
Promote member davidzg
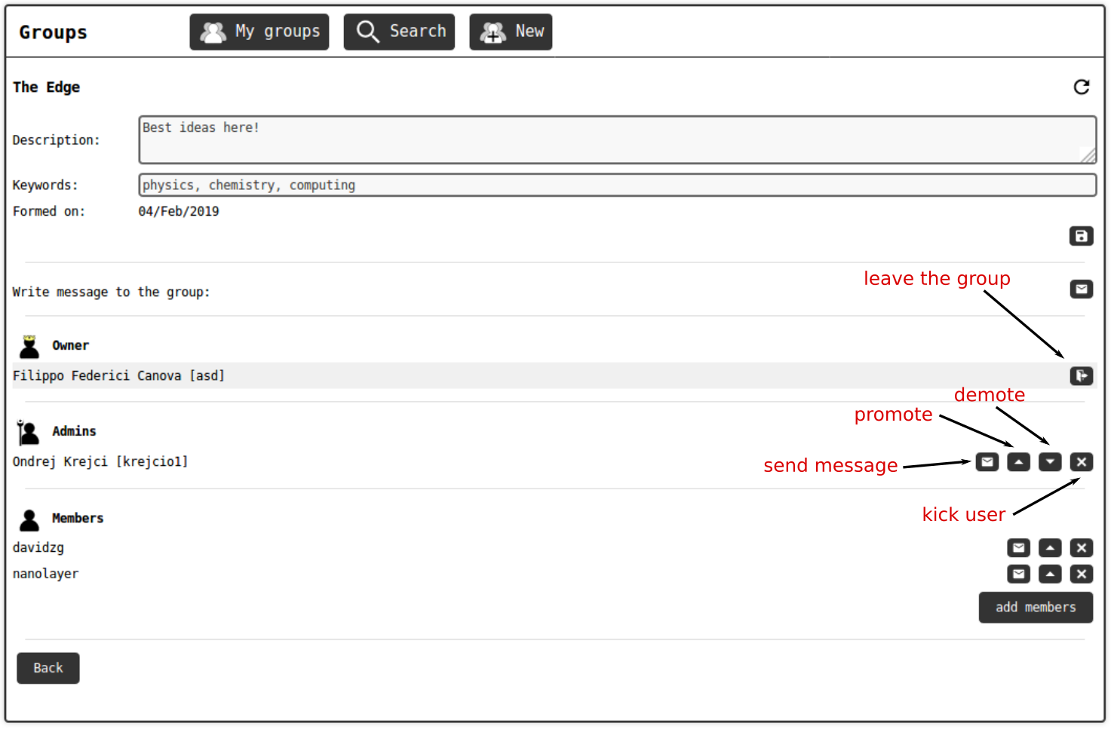pos(1050,548)
